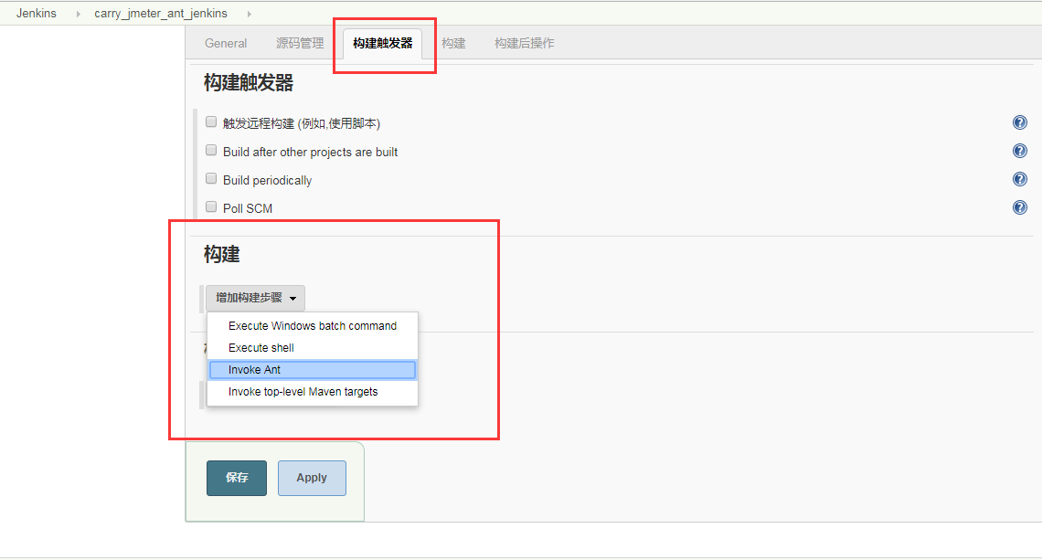
Task: Open help icon for Build periodically
Action: (1019, 179)
